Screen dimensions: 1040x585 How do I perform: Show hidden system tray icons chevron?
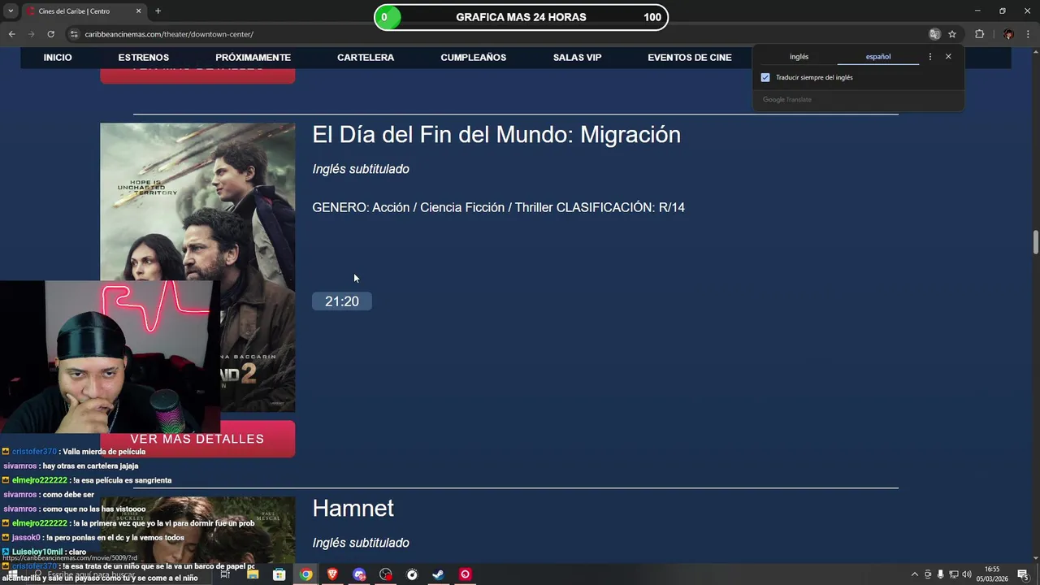click(914, 574)
